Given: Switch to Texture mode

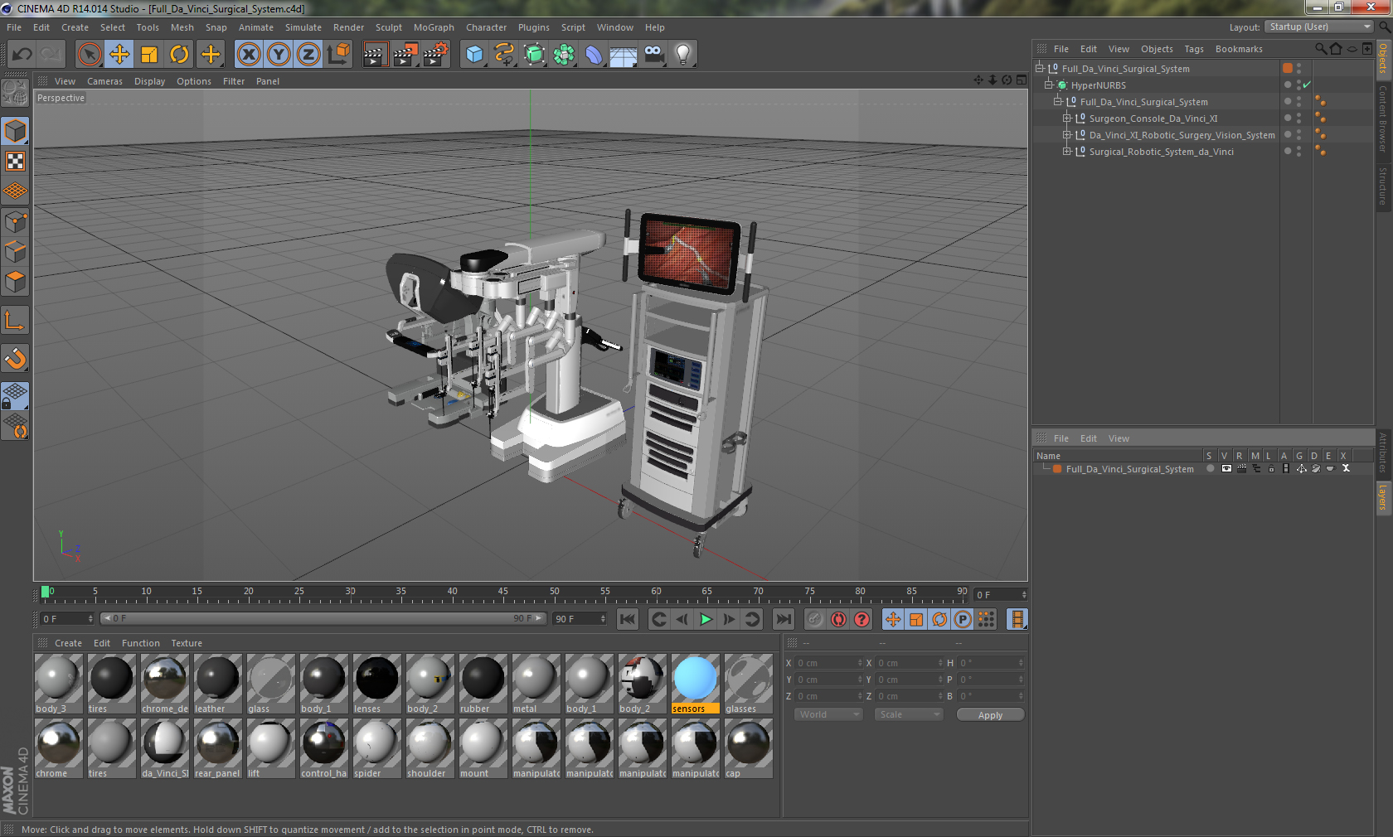Looking at the screenshot, I should pyautogui.click(x=15, y=161).
